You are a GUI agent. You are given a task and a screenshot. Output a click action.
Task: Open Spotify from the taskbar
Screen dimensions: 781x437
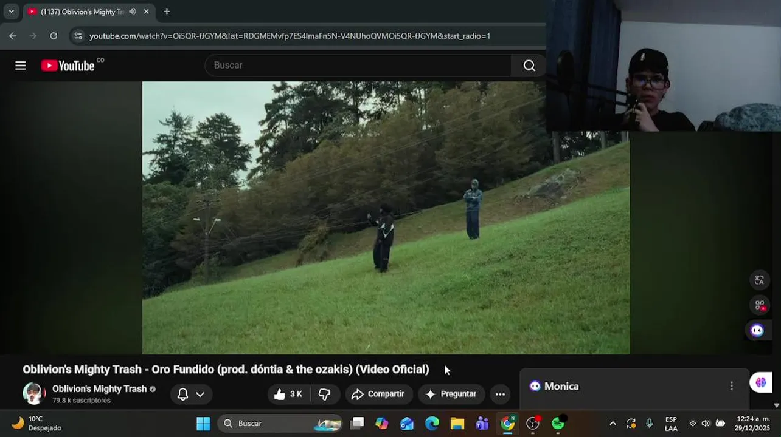(x=558, y=424)
